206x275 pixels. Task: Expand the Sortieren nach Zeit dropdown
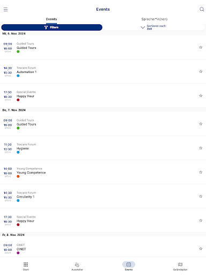pyautogui.click(x=154, y=27)
